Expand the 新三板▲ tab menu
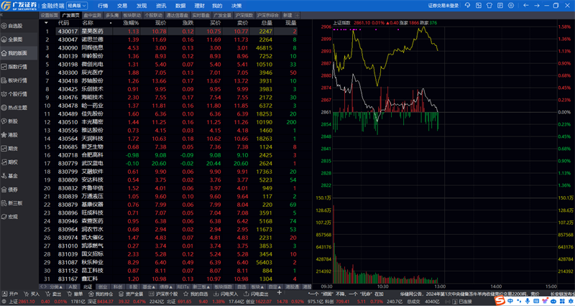 201,287
